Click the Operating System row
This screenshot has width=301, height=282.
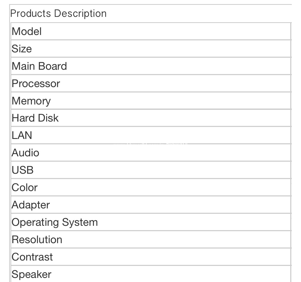pos(151,222)
